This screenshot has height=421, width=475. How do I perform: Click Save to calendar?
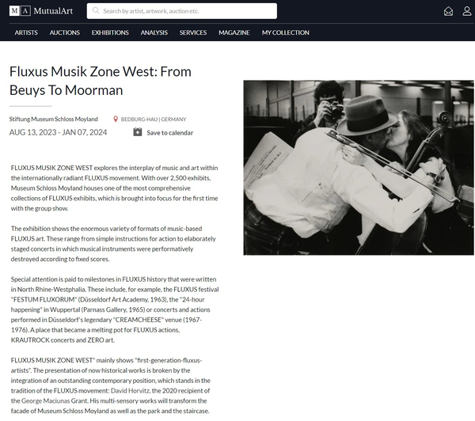170,133
